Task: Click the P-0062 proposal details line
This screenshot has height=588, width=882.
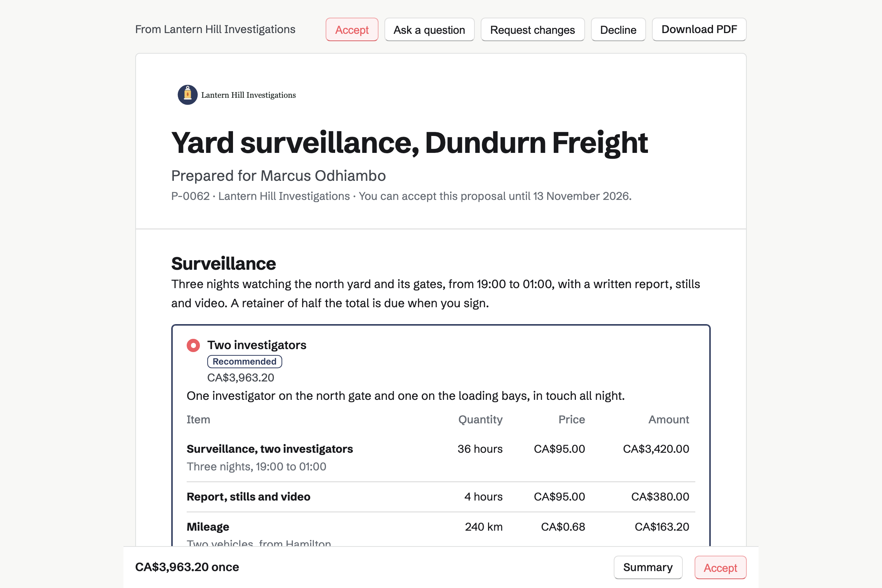Action: coord(401,196)
